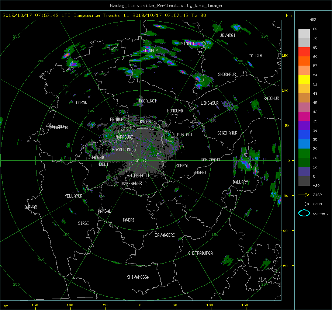Click the UTC Composite Tracks timestamp header
332x310 pixels.
coord(104,15)
